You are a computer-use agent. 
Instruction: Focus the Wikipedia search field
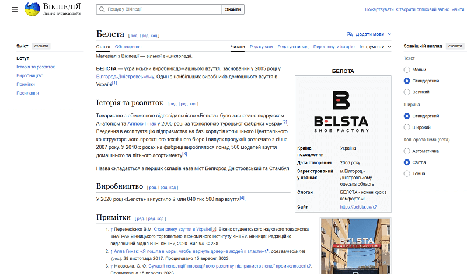tap(159, 9)
